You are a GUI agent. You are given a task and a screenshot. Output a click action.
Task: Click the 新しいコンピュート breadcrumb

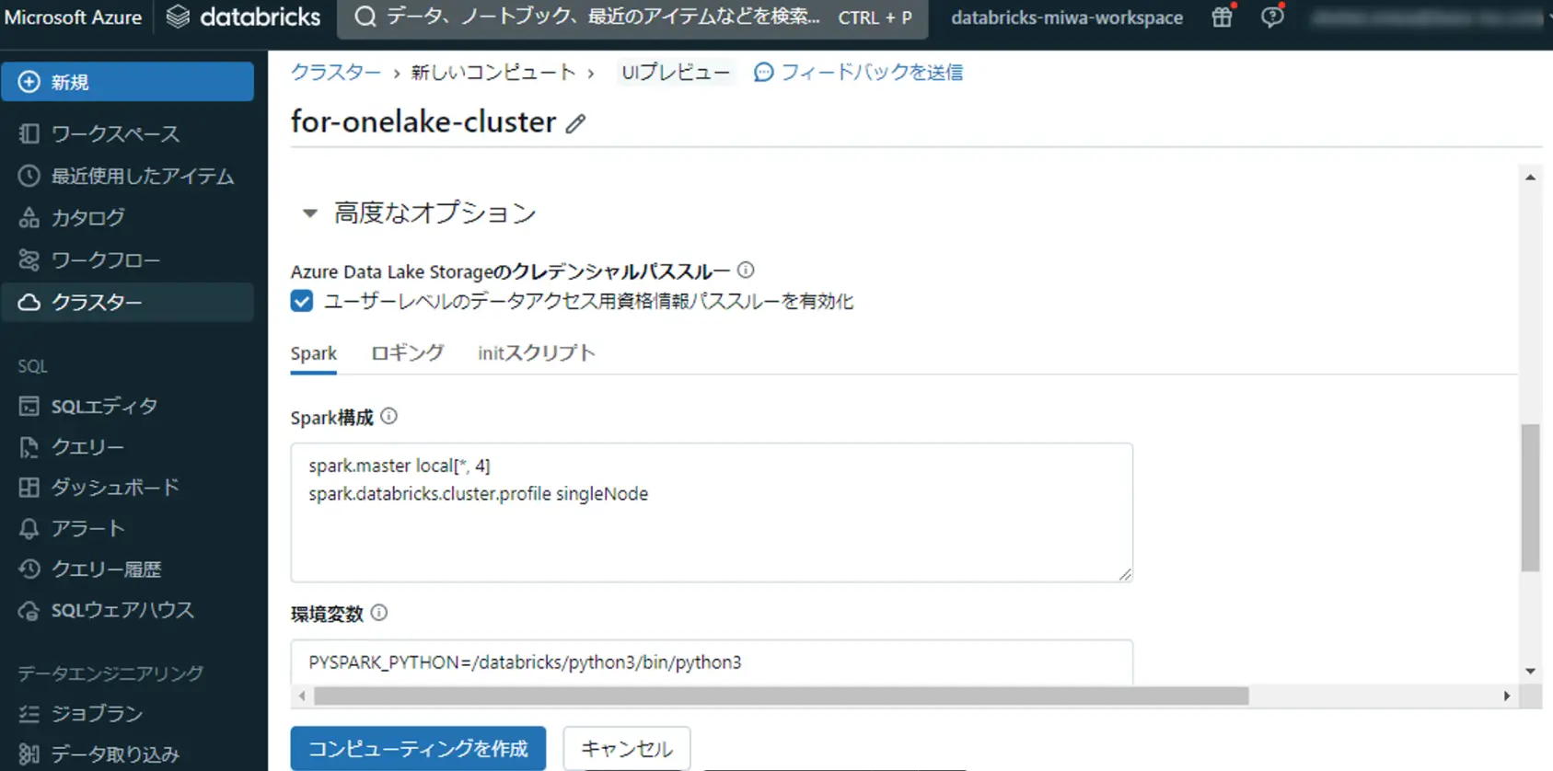pos(493,72)
